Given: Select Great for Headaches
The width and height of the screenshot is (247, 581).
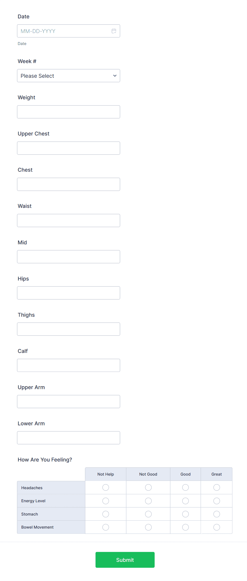Looking at the screenshot, I should (216, 487).
